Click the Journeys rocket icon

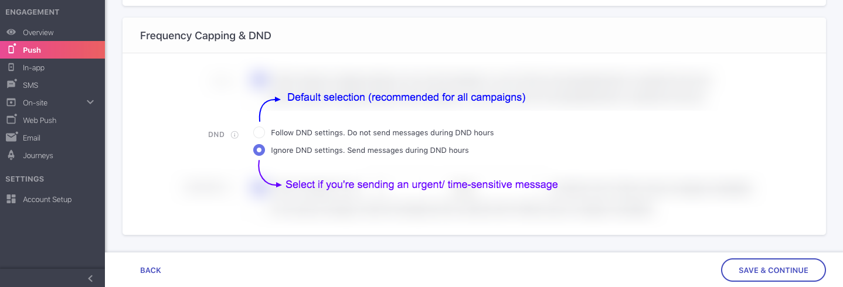pyautogui.click(x=11, y=155)
